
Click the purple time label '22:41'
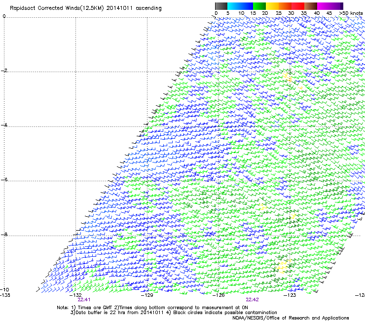pos(84,300)
